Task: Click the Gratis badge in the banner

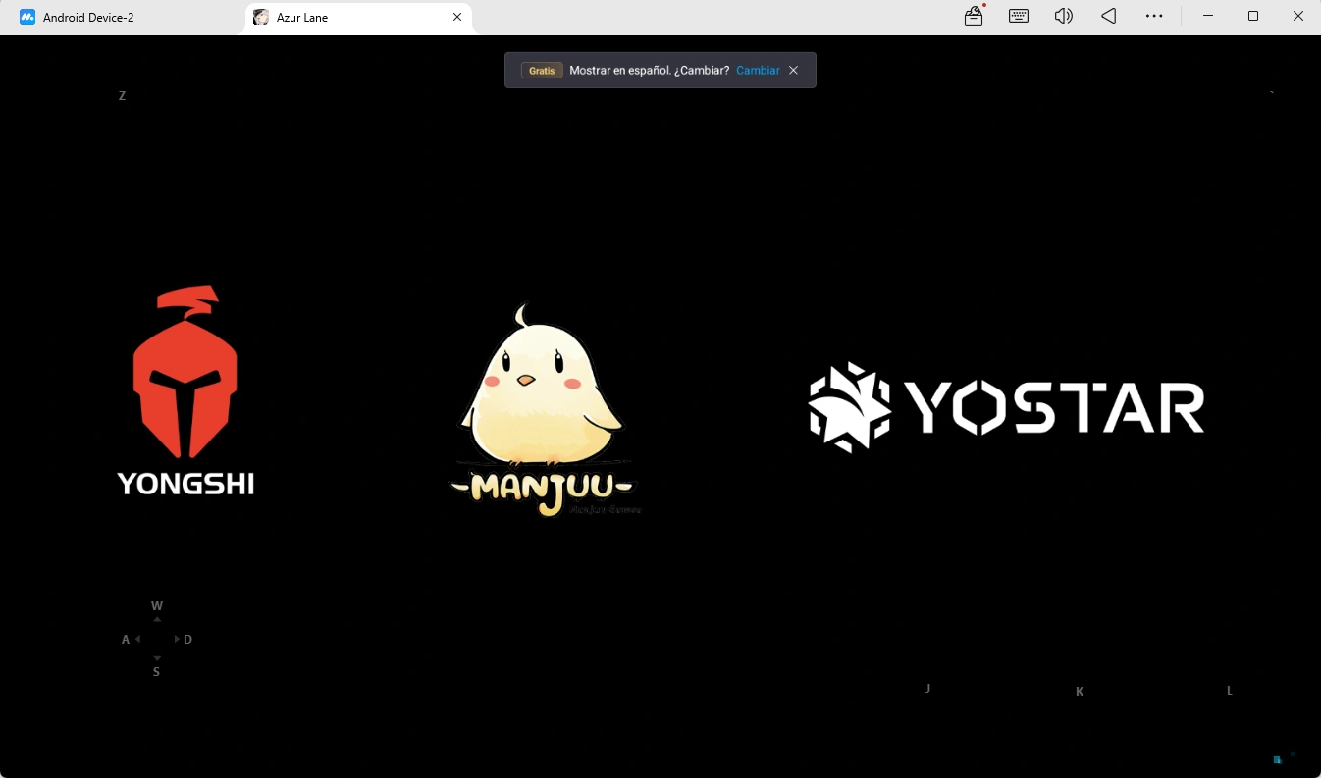Action: (x=542, y=71)
